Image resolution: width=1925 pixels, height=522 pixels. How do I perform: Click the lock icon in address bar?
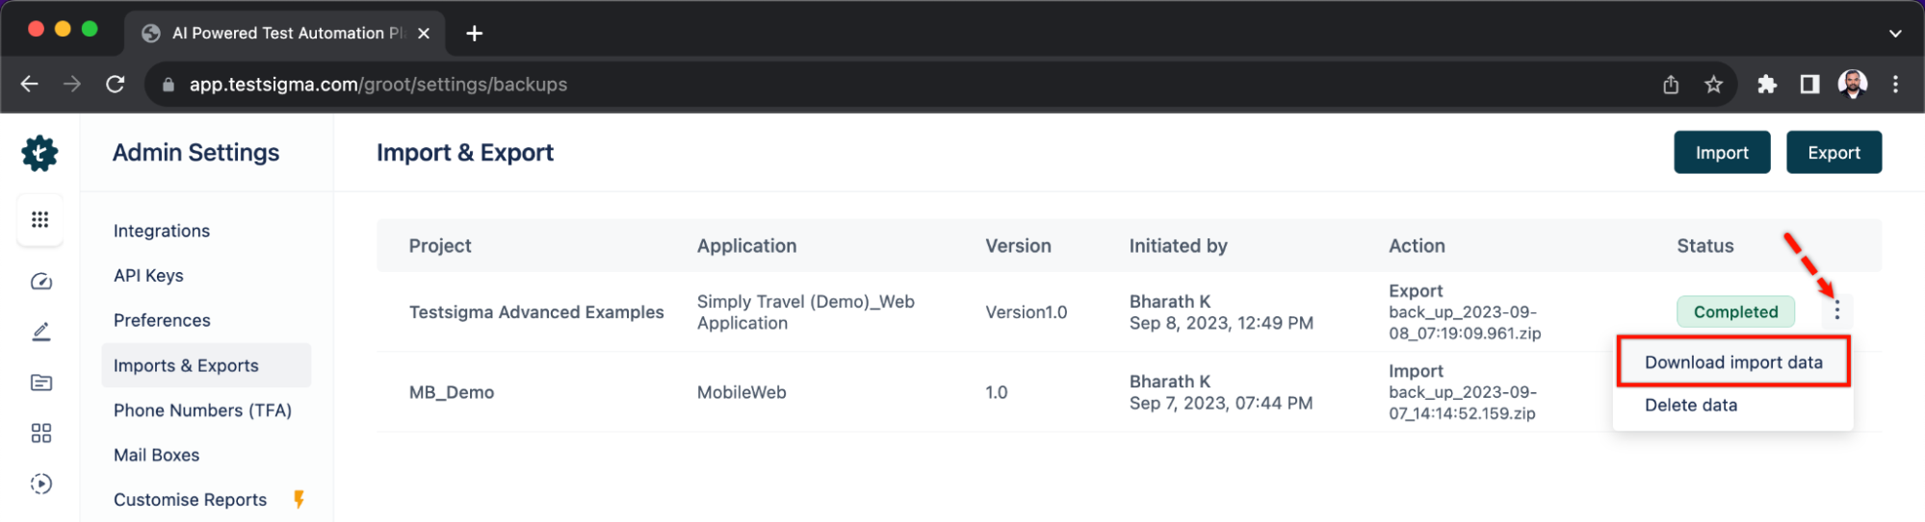tap(169, 85)
